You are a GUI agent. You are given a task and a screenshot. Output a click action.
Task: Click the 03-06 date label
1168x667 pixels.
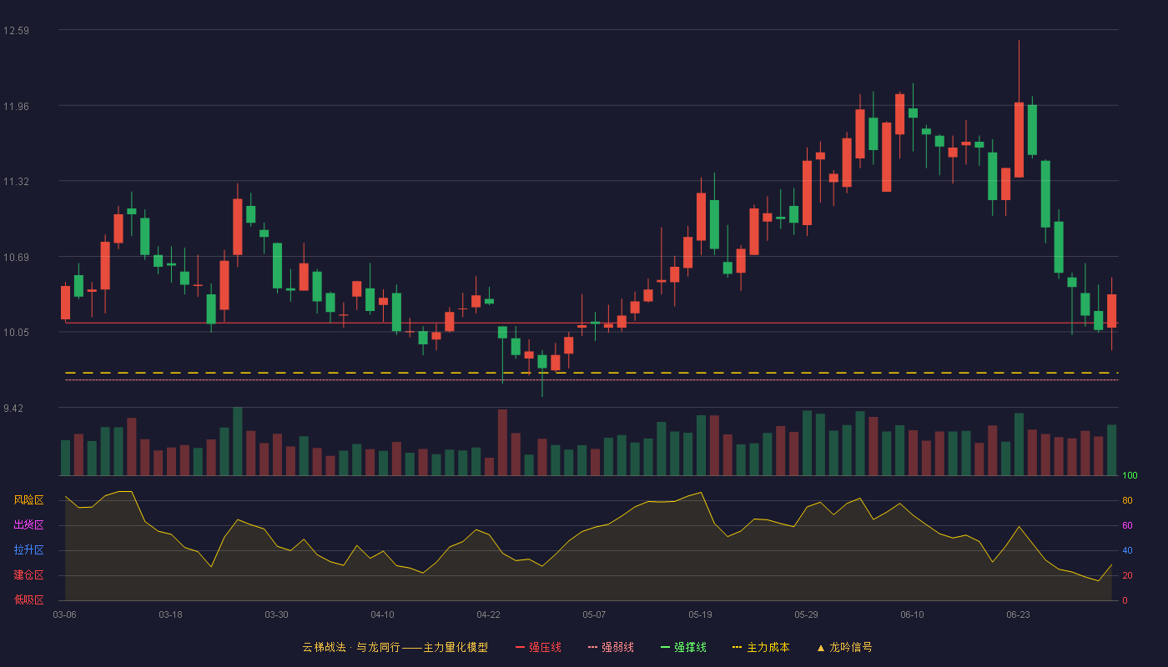(64, 614)
